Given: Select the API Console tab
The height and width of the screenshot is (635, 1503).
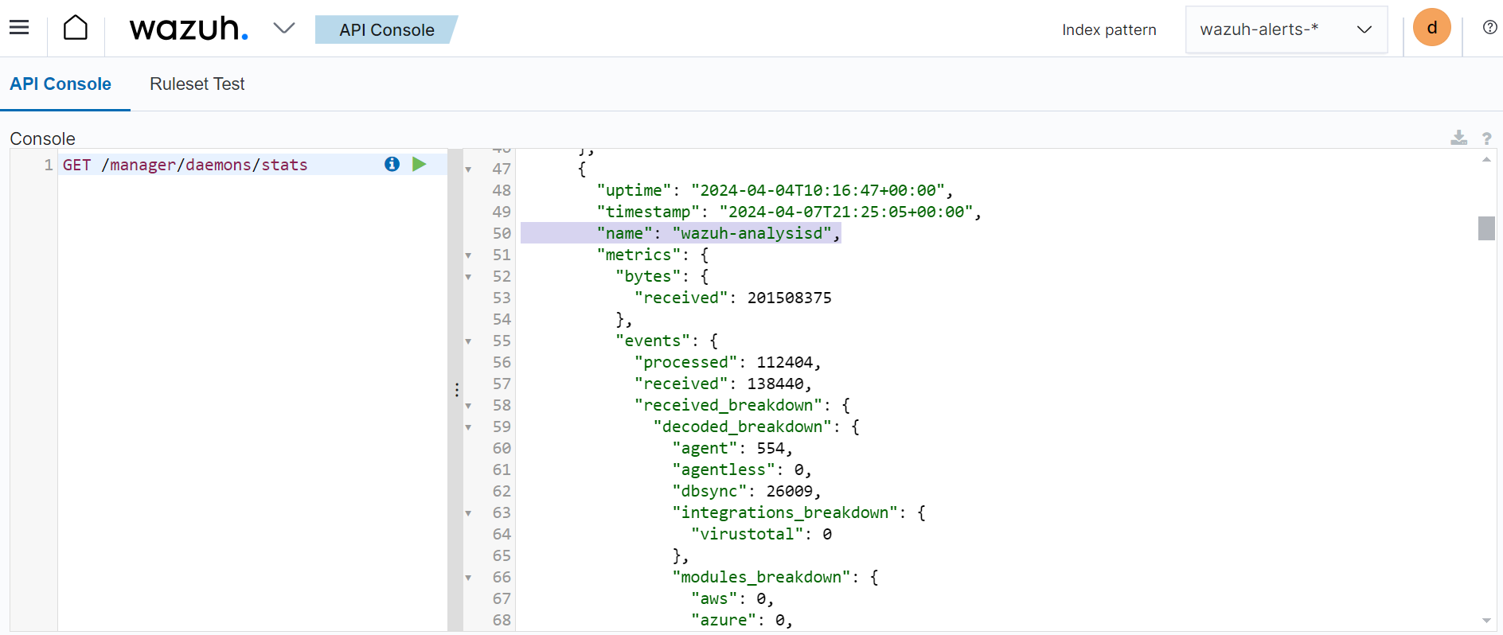Looking at the screenshot, I should (61, 84).
